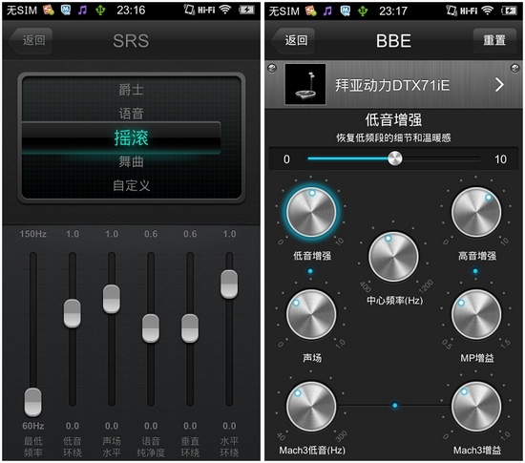Click the 中心频率(Hz) center frequency knob
Image resolution: width=525 pixels, height=463 pixels.
coord(393,257)
